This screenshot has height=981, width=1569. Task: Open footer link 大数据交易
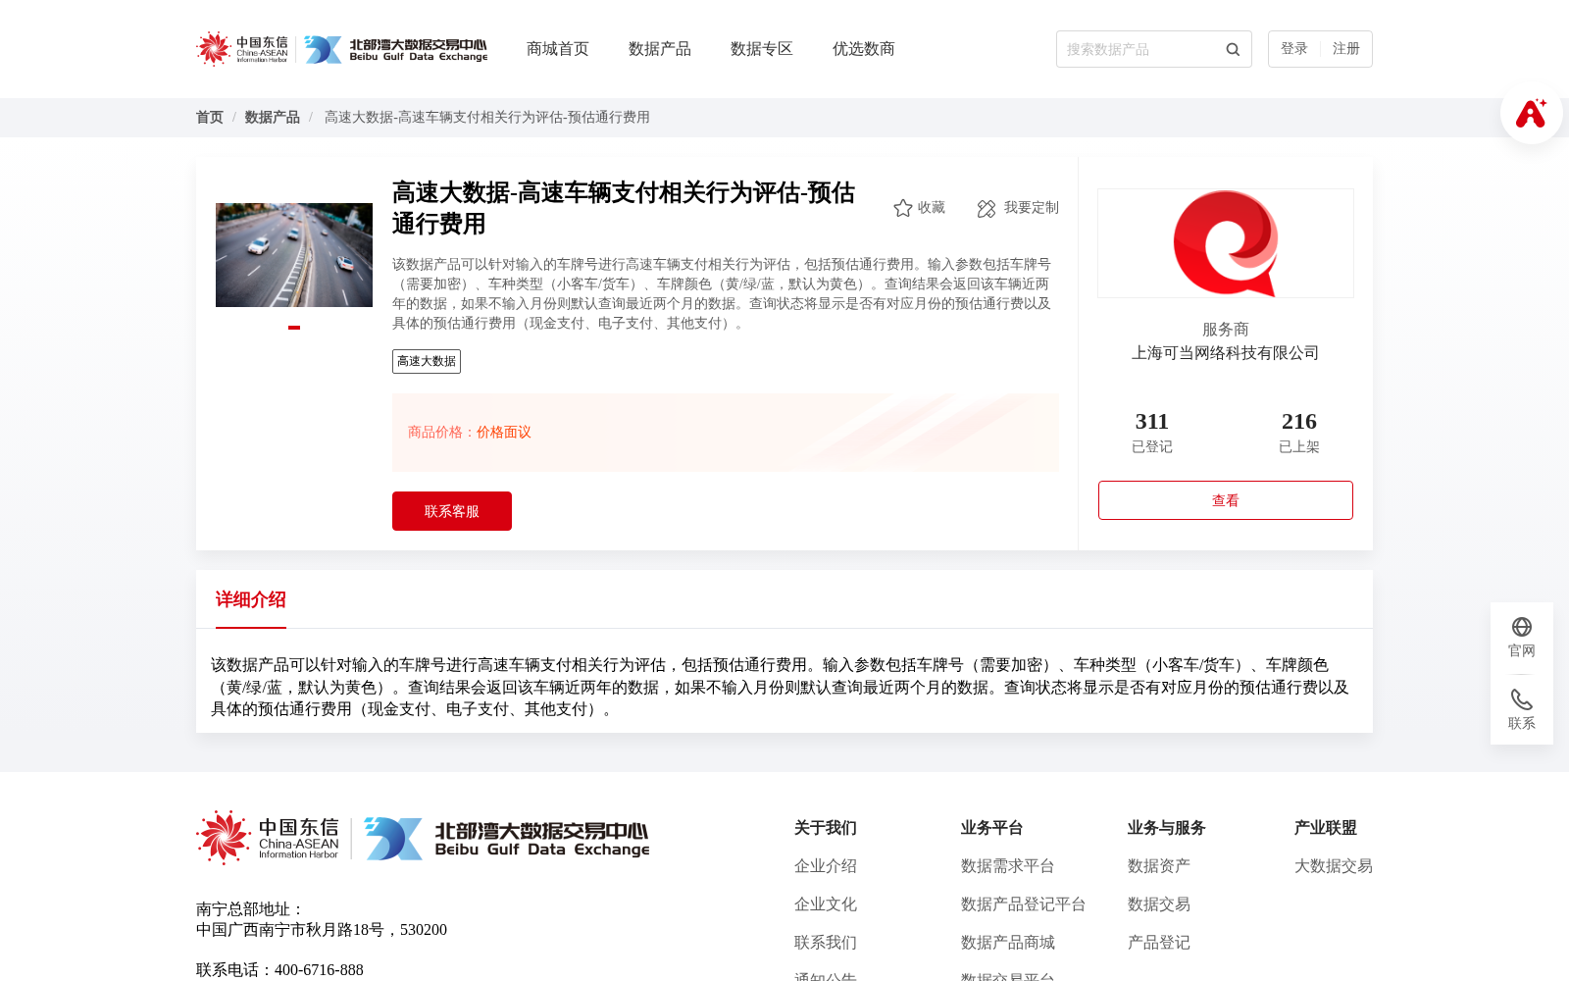1334,866
